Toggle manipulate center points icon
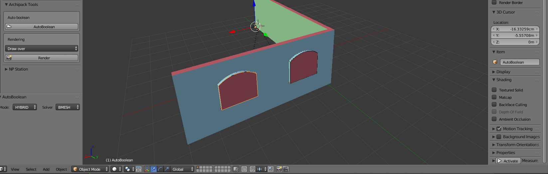The image size is (548, 174). tap(138, 169)
